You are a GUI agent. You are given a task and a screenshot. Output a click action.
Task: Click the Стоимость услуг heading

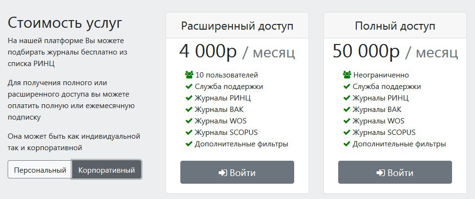[65, 22]
